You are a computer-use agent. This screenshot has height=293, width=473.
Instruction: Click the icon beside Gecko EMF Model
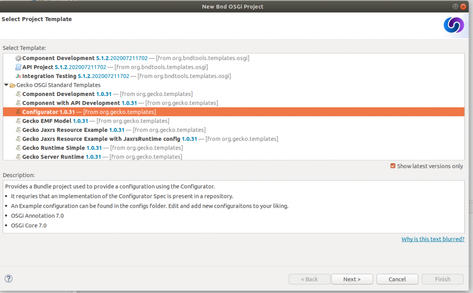tap(18, 121)
